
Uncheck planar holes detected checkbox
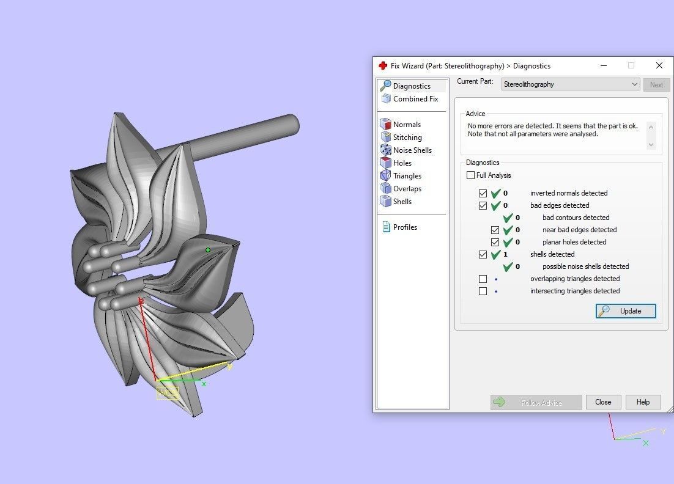pos(495,242)
